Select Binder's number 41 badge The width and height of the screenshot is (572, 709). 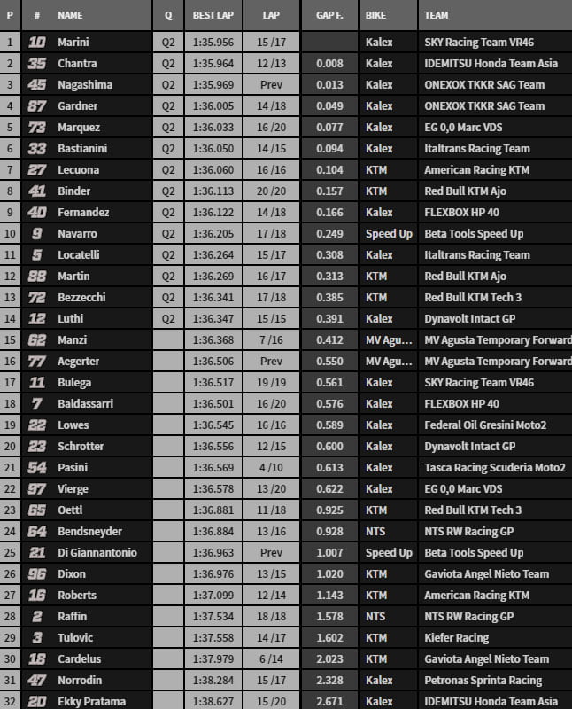pyautogui.click(x=36, y=191)
